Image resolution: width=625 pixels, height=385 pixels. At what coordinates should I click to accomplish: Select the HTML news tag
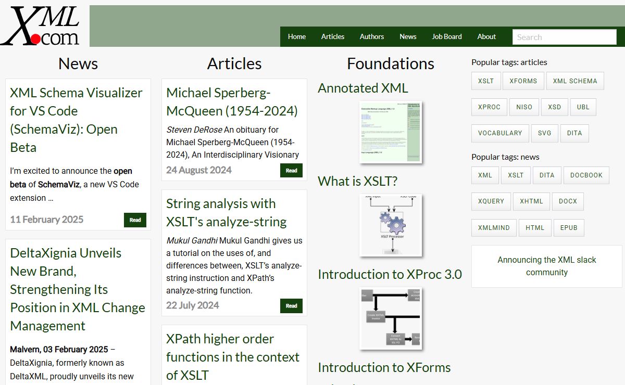click(x=535, y=228)
